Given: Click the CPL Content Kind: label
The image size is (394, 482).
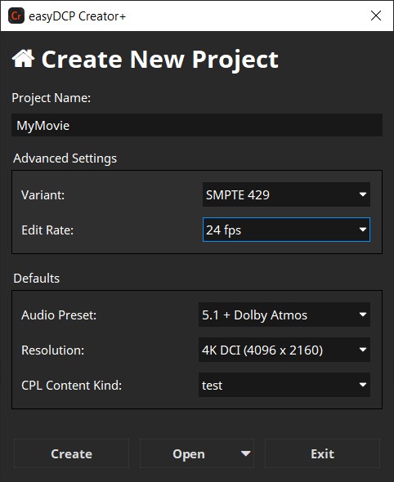Looking at the screenshot, I should tap(71, 385).
